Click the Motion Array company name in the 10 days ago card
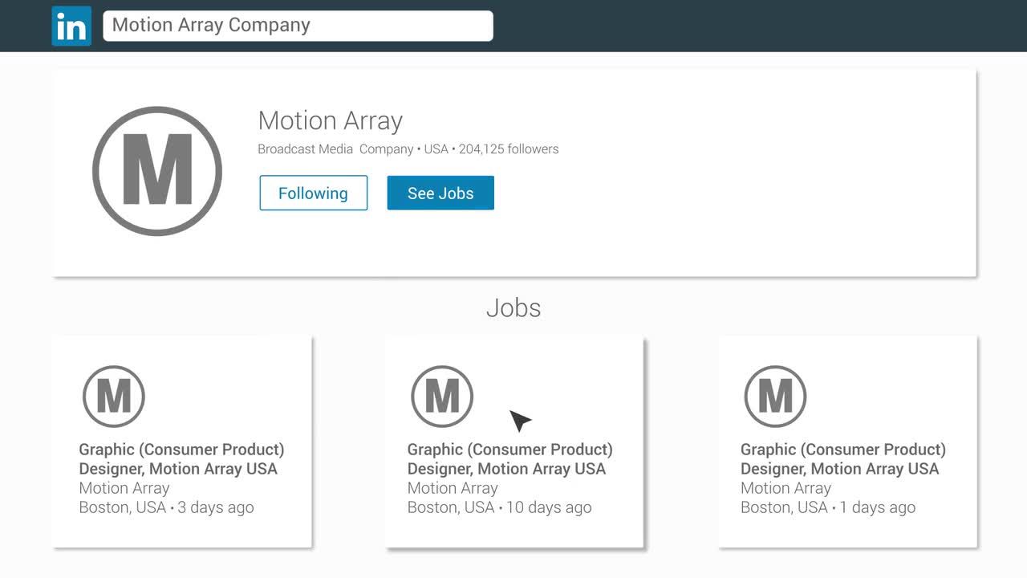The image size is (1027, 578). tap(453, 488)
